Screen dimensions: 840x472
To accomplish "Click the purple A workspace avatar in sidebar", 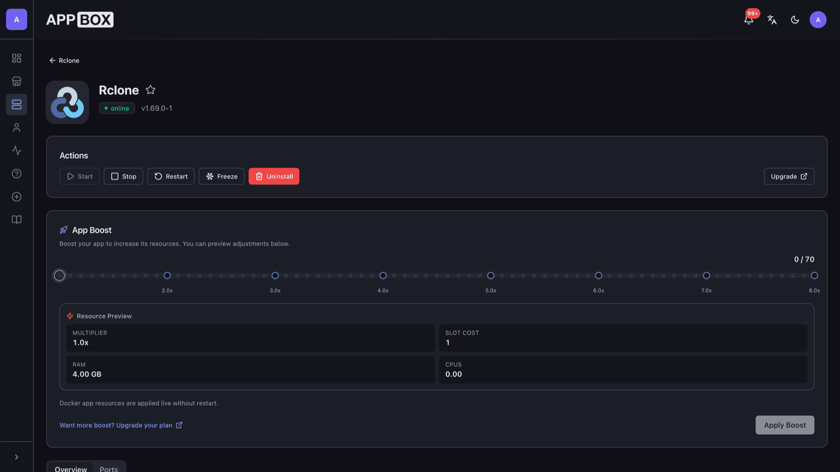I will (17, 20).
